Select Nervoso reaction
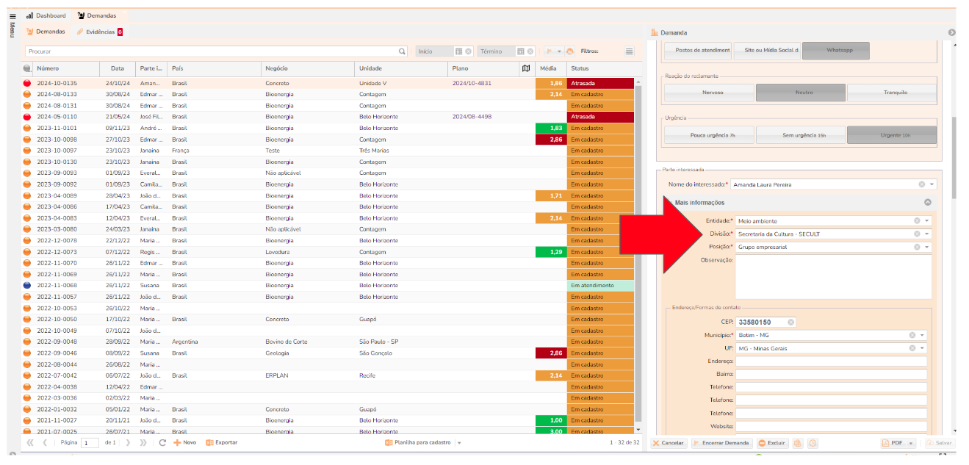The image size is (969, 465). tap(709, 93)
